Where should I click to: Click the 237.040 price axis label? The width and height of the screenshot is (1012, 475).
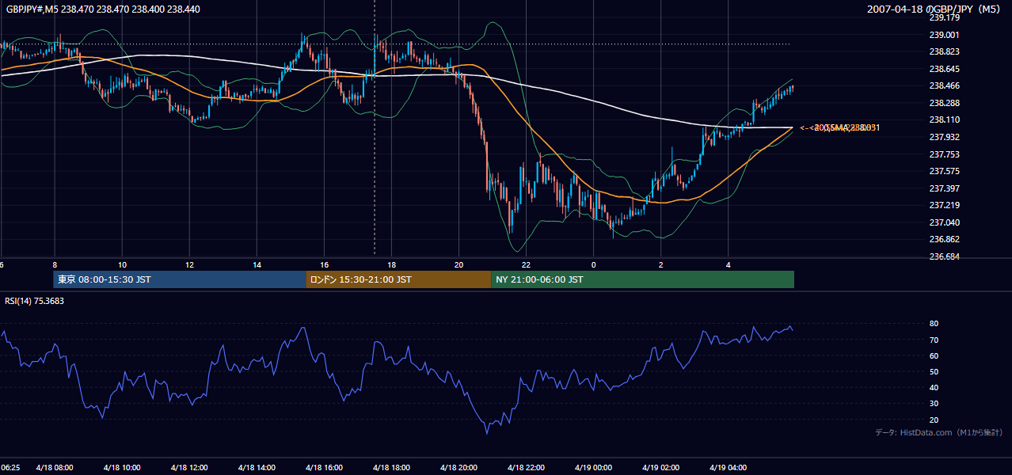pyautogui.click(x=944, y=222)
